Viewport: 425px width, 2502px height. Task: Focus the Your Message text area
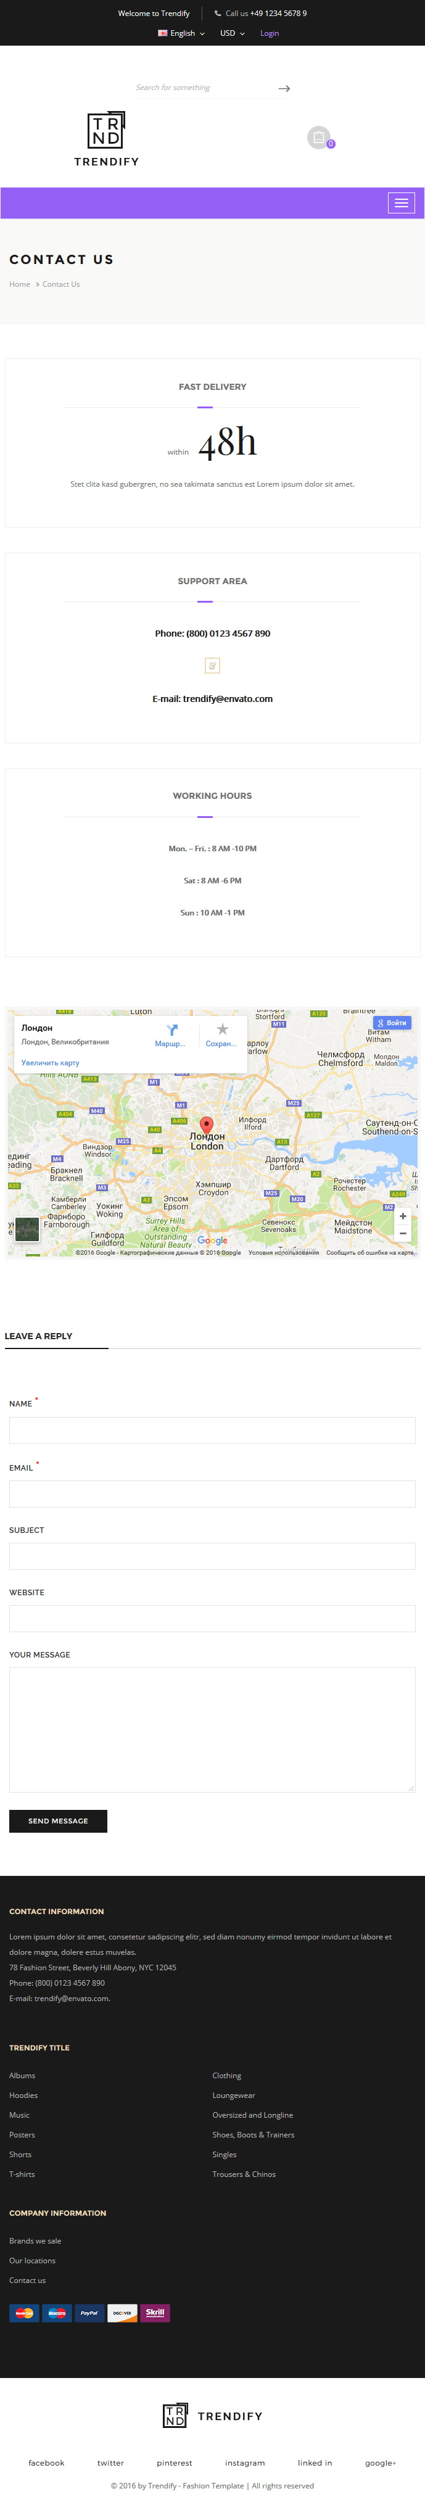click(212, 1730)
